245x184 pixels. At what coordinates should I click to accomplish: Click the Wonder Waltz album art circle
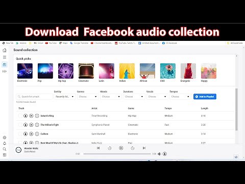pyautogui.click(x=18, y=150)
